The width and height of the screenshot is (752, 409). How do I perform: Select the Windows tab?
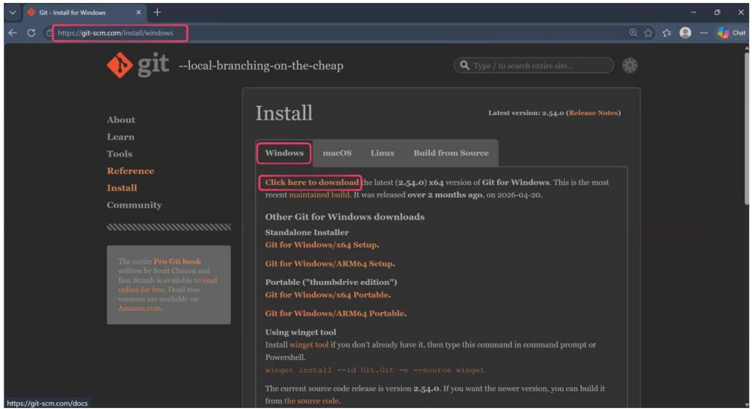[x=284, y=153]
